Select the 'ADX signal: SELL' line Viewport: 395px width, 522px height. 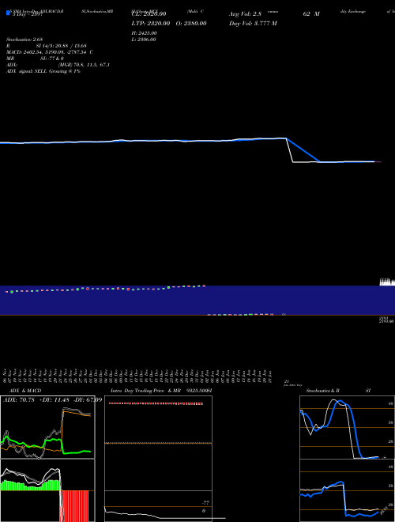pyautogui.click(x=43, y=71)
